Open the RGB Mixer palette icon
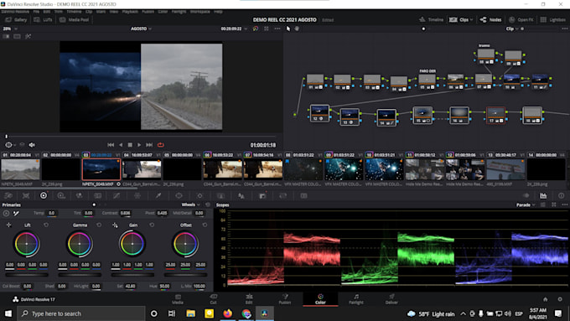The image size is (570, 321). point(79,195)
